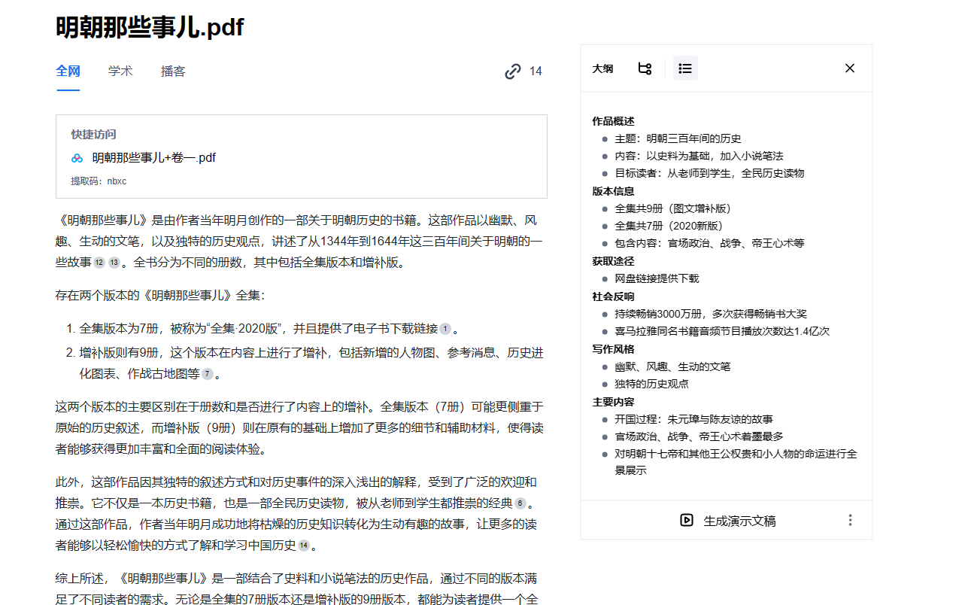Click the presentation play icon
956x605 pixels.
click(x=686, y=521)
